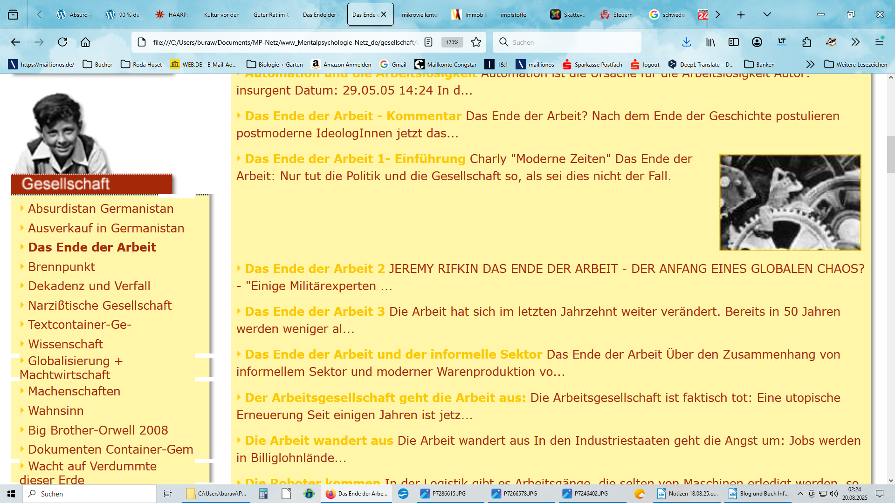The image size is (895, 503).
Task: Open the extensions puzzle icon
Action: [x=807, y=42]
